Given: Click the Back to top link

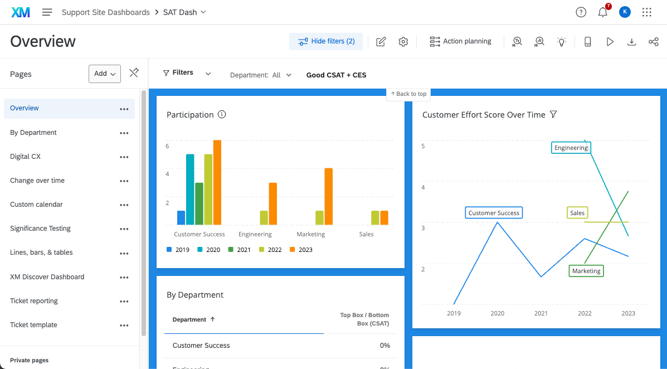Looking at the screenshot, I should coord(408,94).
